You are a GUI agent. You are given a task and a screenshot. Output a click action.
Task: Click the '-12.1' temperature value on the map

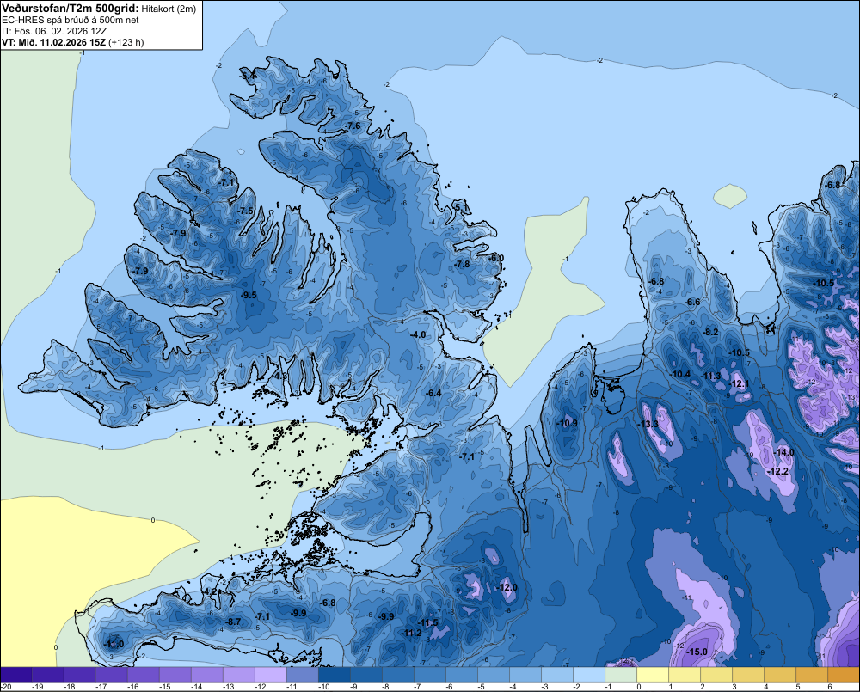coord(740,384)
